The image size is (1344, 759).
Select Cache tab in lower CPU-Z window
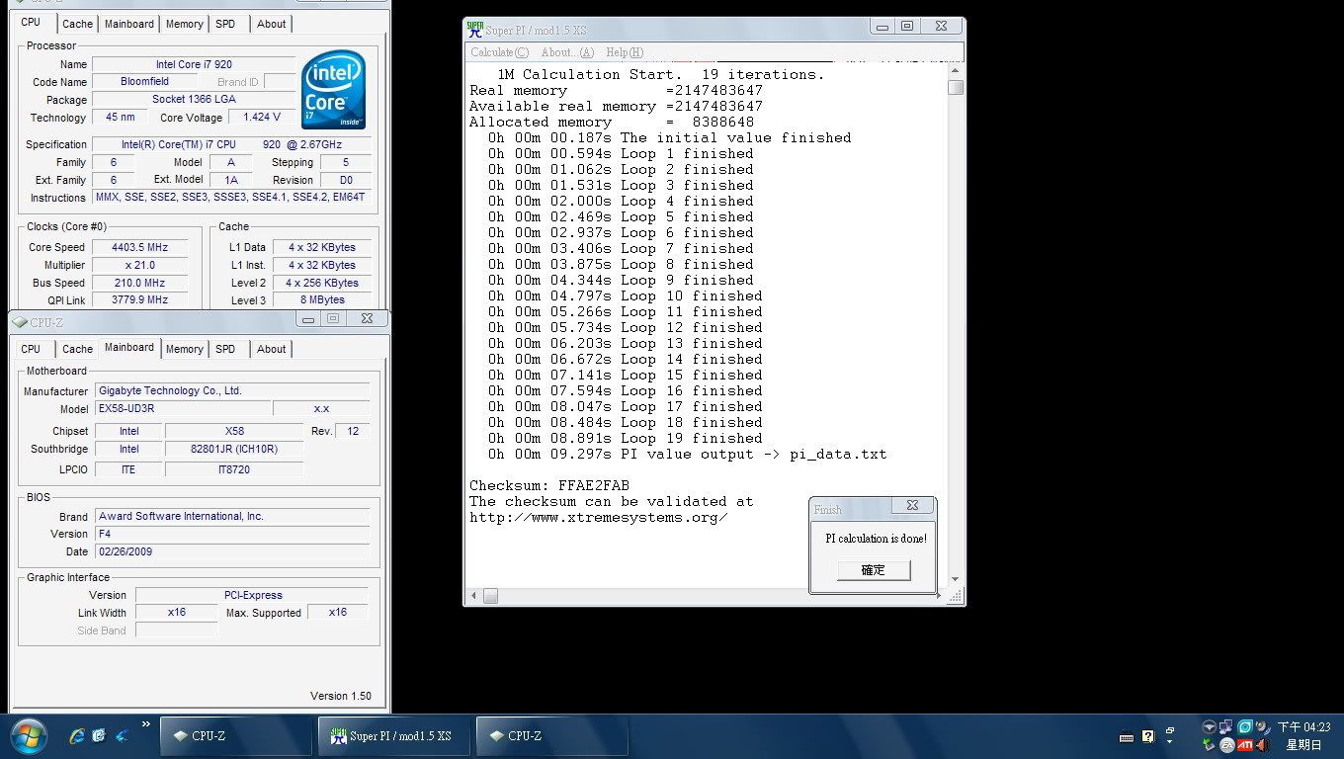[x=77, y=349]
